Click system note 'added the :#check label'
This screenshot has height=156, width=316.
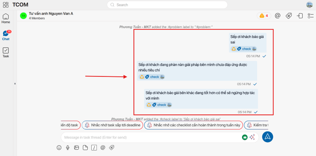(166, 119)
